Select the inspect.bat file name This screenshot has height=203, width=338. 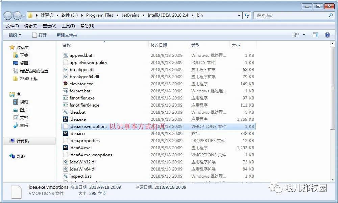pyautogui.click(x=80, y=176)
